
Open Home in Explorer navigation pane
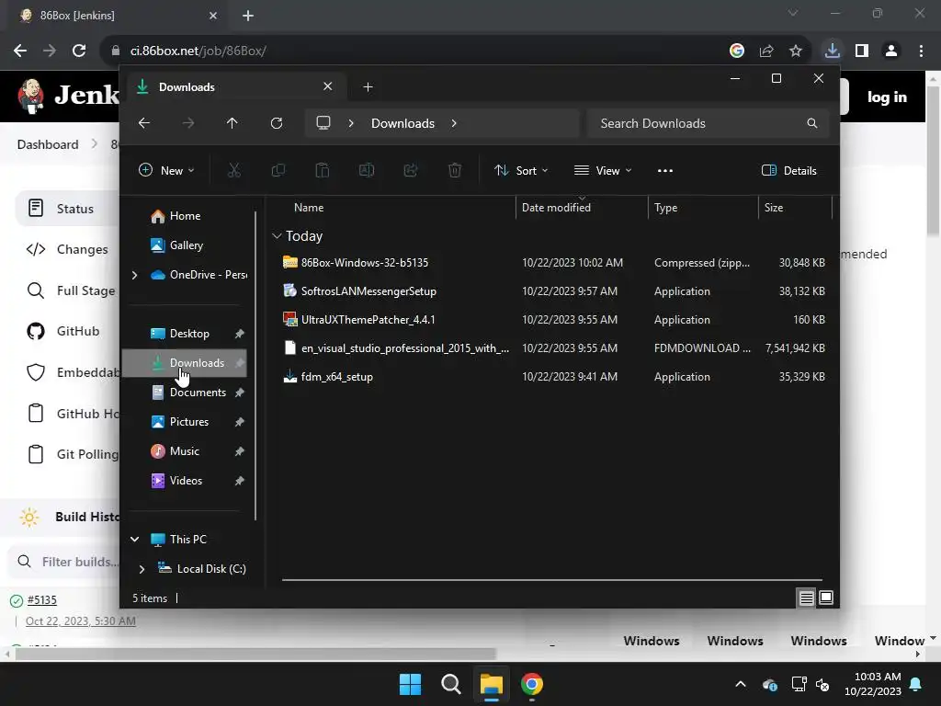coord(185,216)
